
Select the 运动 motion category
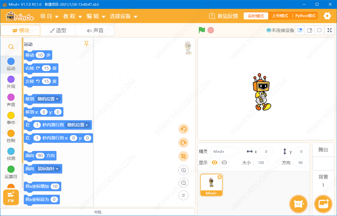tap(11, 64)
